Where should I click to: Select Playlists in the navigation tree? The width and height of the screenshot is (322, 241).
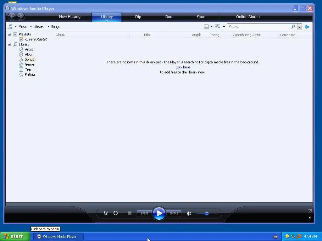(x=25, y=34)
